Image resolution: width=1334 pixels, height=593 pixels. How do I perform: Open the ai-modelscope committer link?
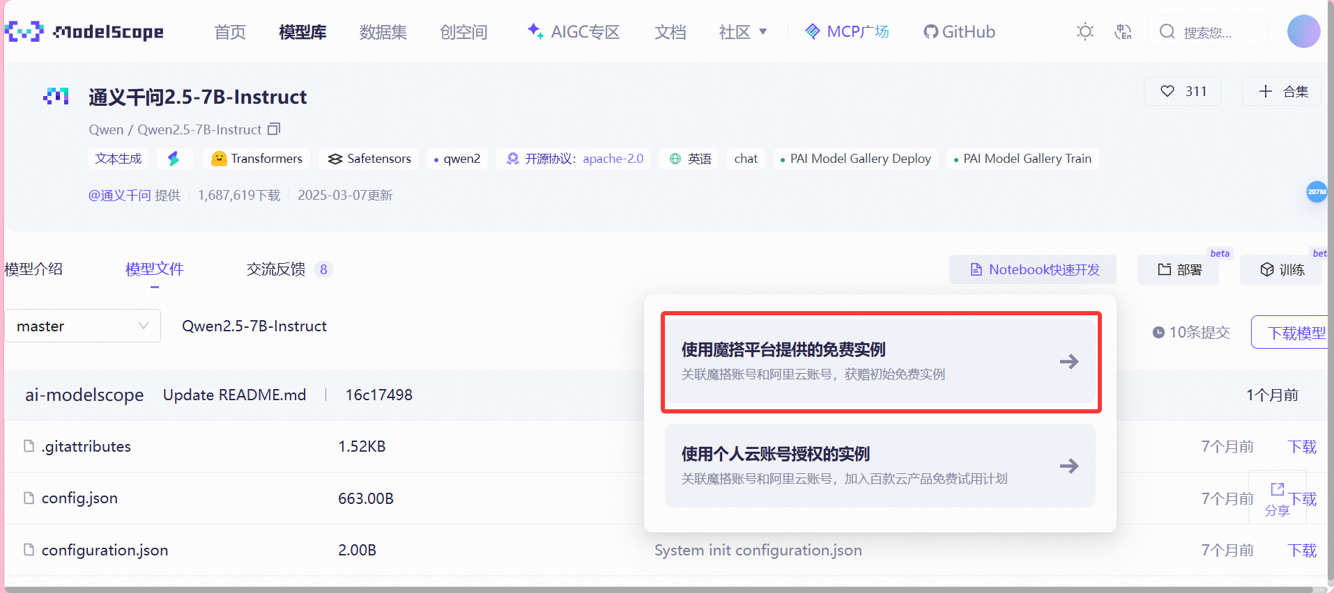click(84, 395)
